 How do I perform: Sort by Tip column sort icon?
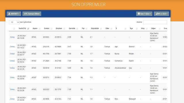tap(87, 29)
